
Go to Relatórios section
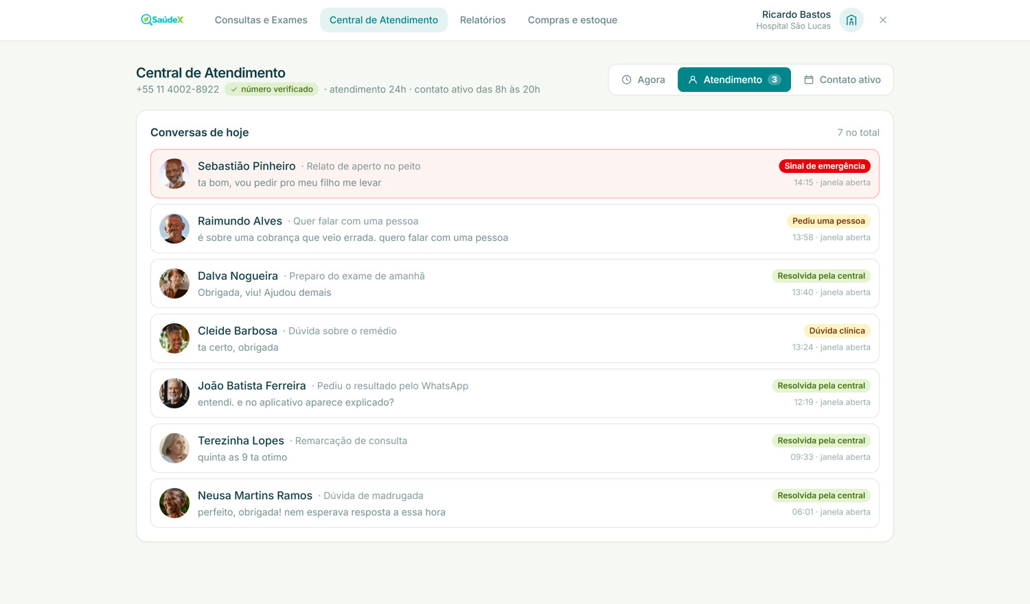(x=483, y=20)
